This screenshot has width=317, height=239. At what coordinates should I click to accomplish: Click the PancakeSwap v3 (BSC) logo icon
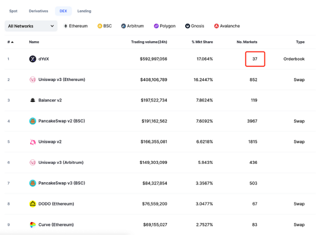pyautogui.click(x=32, y=183)
